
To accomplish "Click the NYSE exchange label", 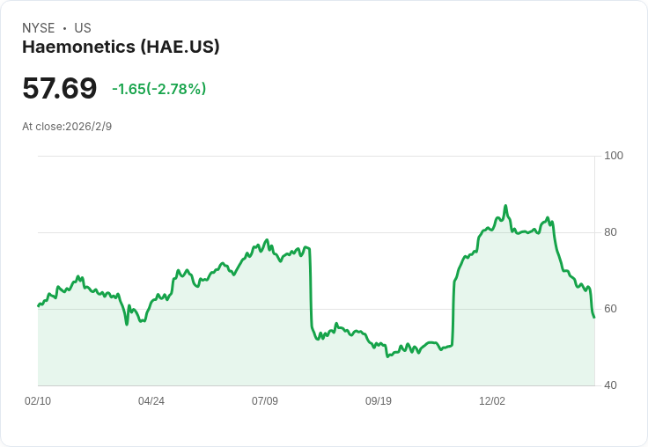I will [39, 28].
